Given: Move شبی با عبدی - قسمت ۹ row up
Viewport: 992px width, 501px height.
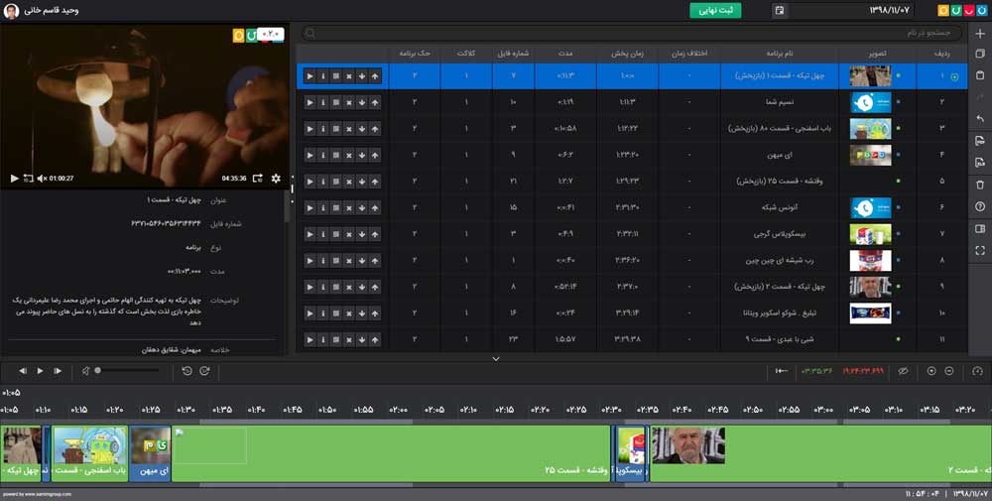Looking at the screenshot, I should point(375,339).
